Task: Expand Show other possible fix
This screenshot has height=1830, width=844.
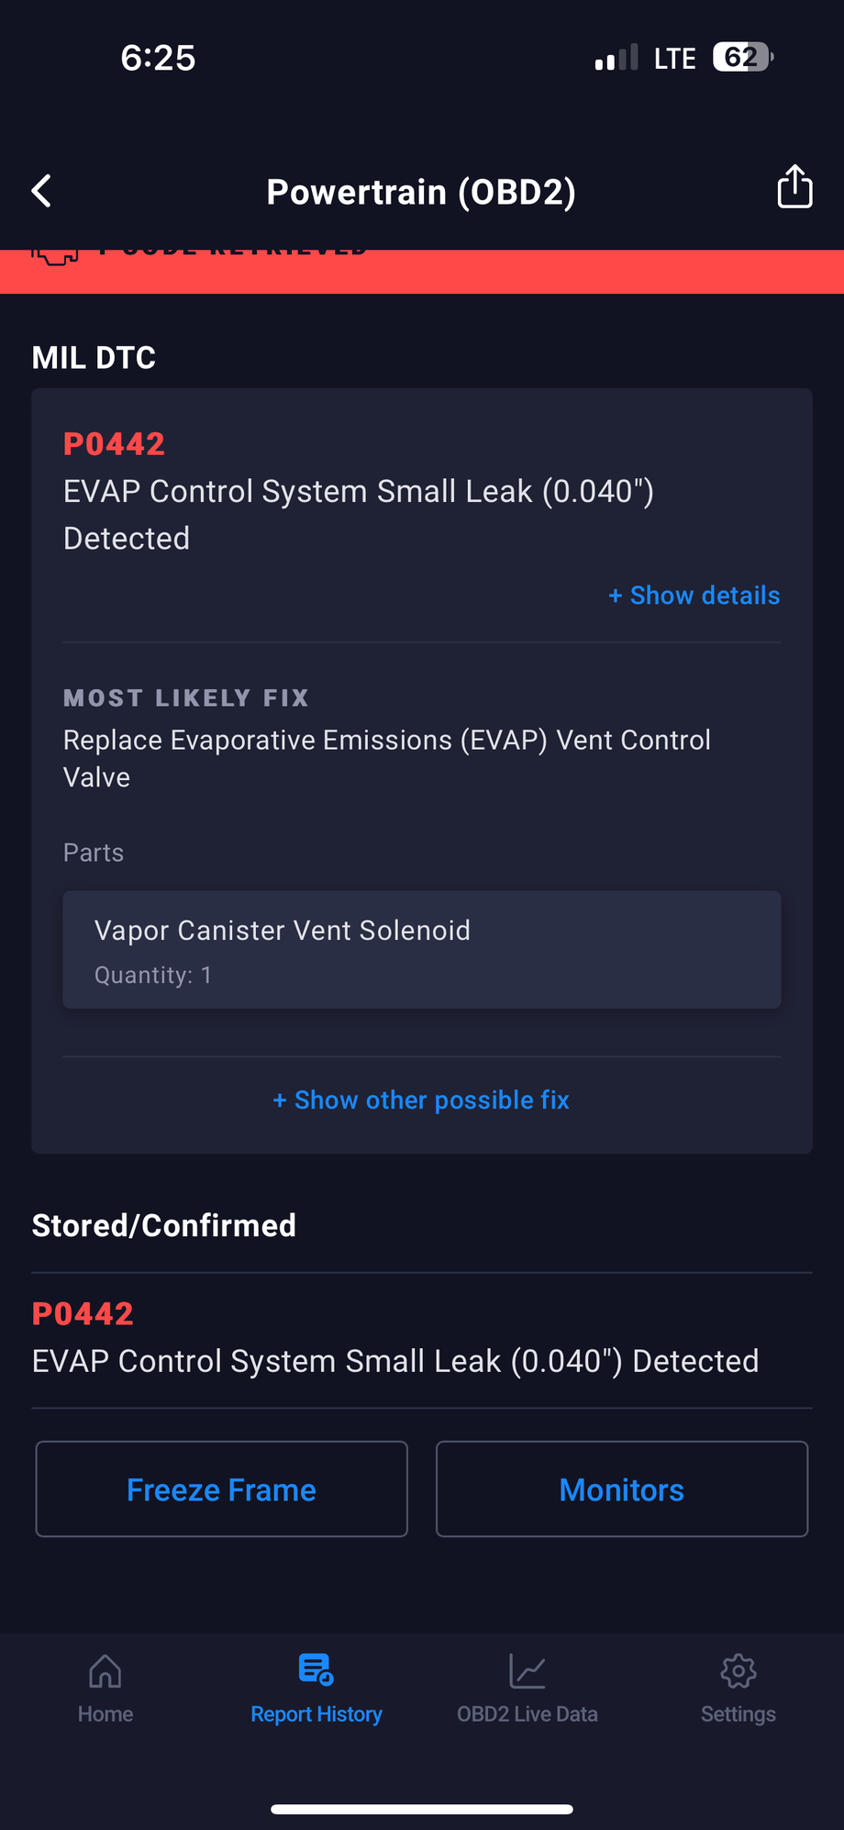Action: [421, 1099]
